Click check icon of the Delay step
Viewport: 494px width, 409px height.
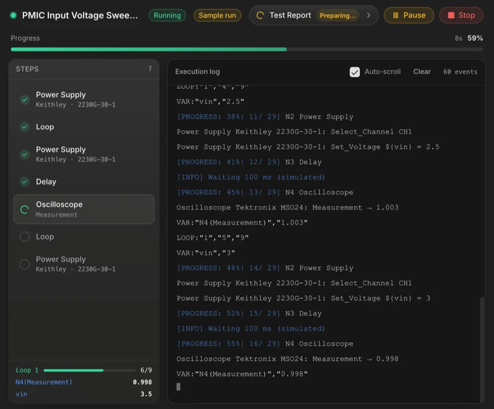(25, 182)
